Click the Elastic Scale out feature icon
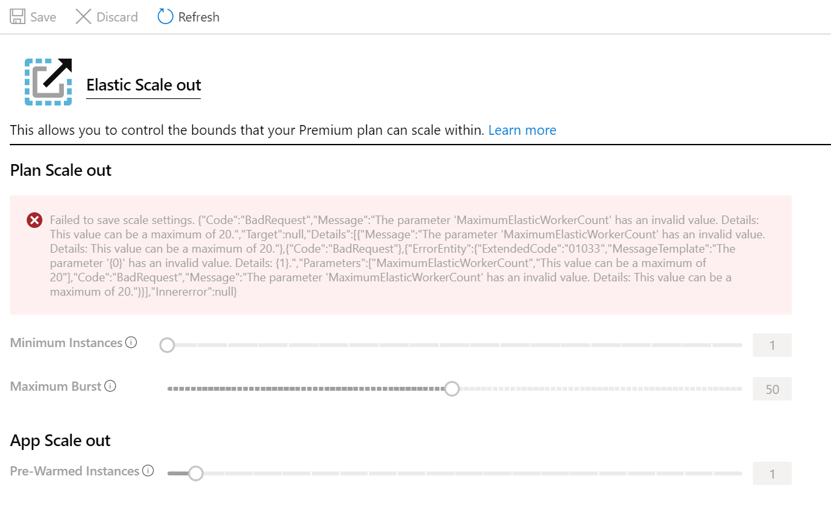 tap(47, 81)
